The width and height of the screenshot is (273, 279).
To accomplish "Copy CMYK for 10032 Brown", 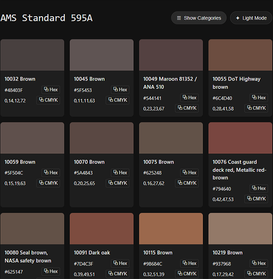I will 48,100.
